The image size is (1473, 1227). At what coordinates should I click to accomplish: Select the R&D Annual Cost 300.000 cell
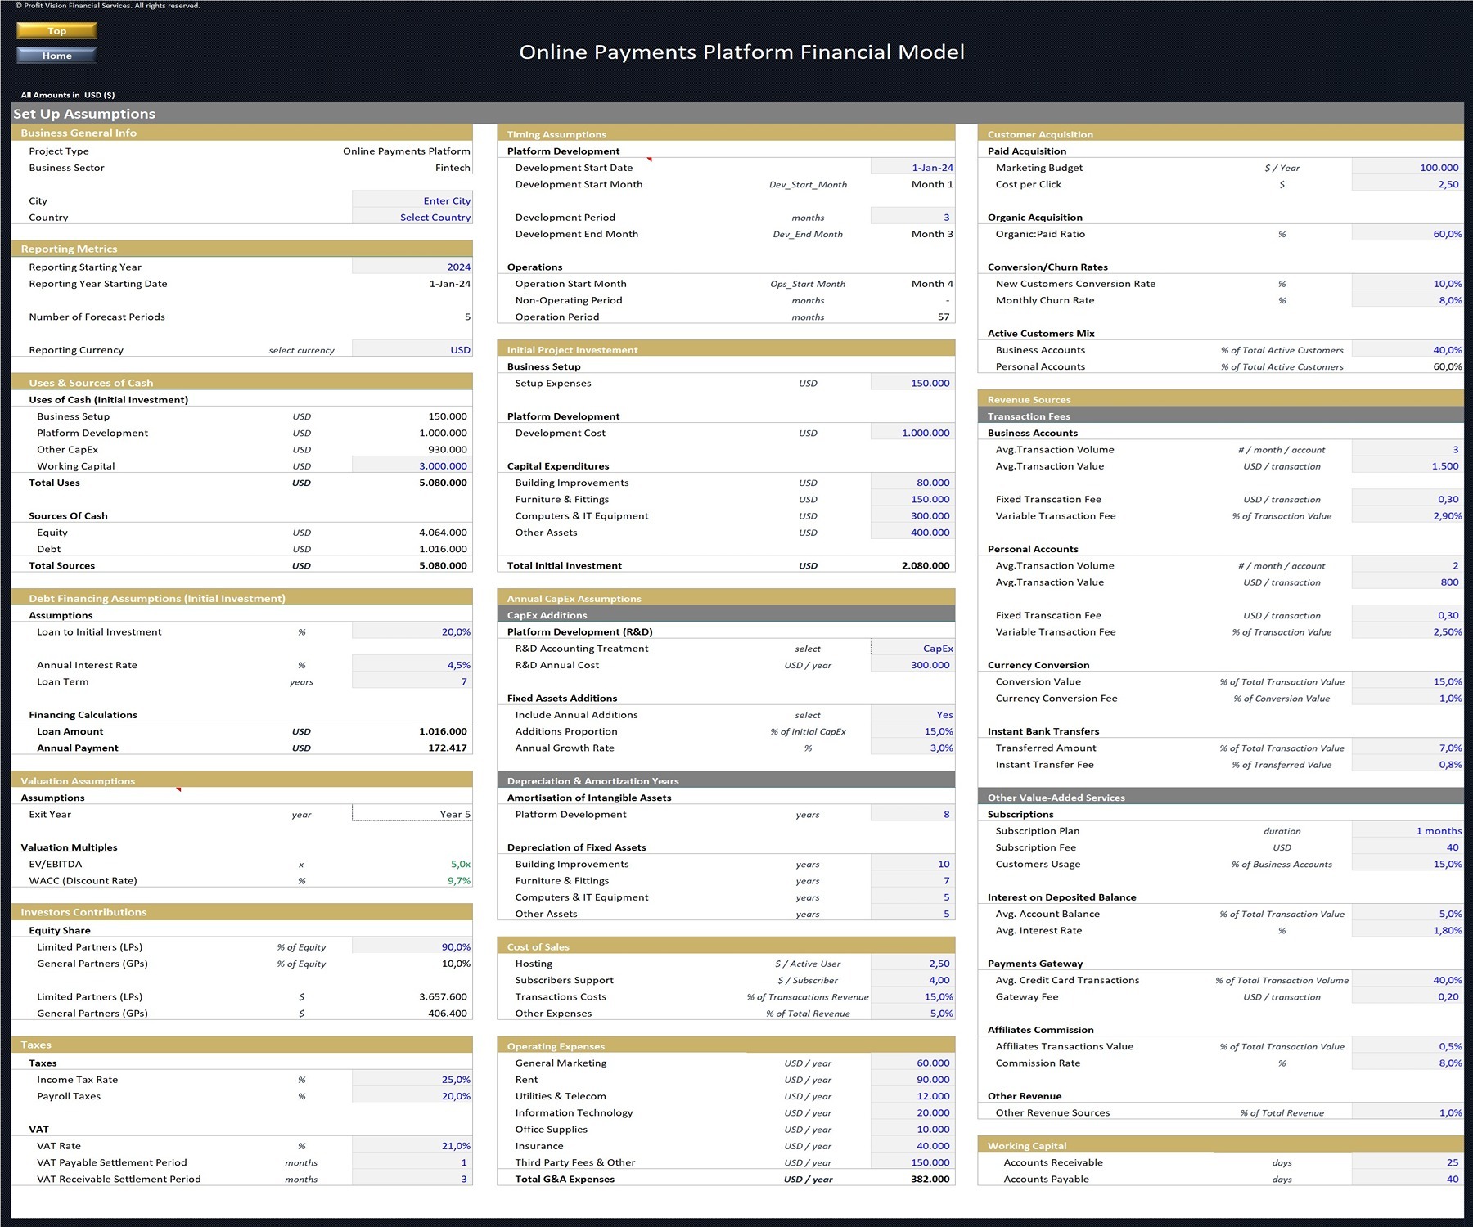point(912,665)
